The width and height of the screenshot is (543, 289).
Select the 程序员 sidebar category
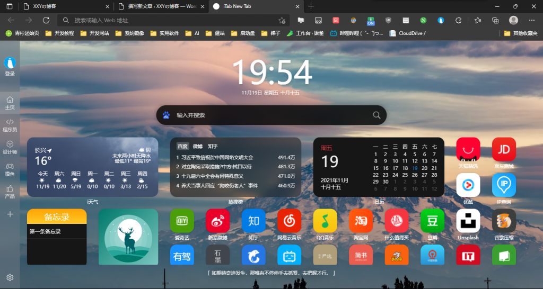tap(10, 125)
